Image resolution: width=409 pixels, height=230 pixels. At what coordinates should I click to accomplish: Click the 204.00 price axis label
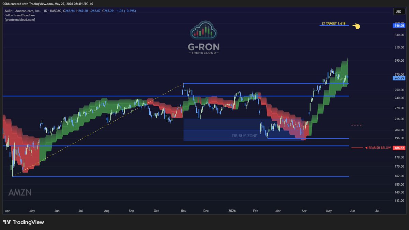coord(399,130)
